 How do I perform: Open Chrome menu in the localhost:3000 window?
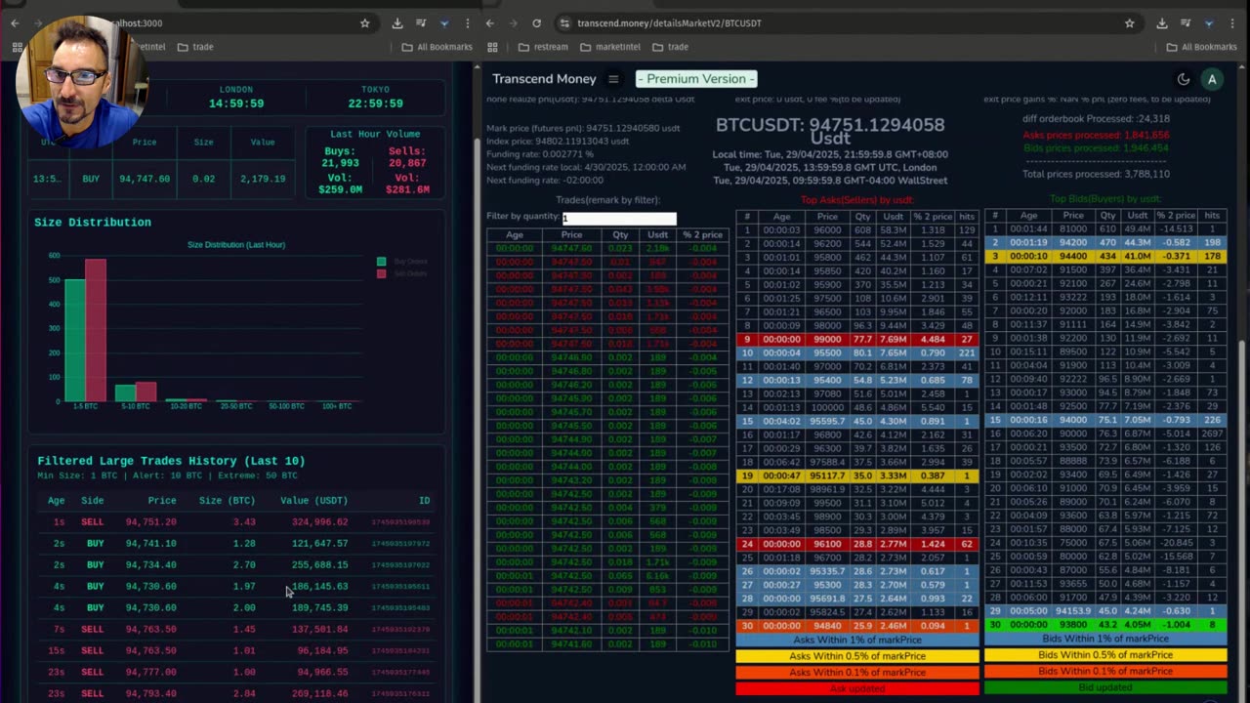pos(468,22)
